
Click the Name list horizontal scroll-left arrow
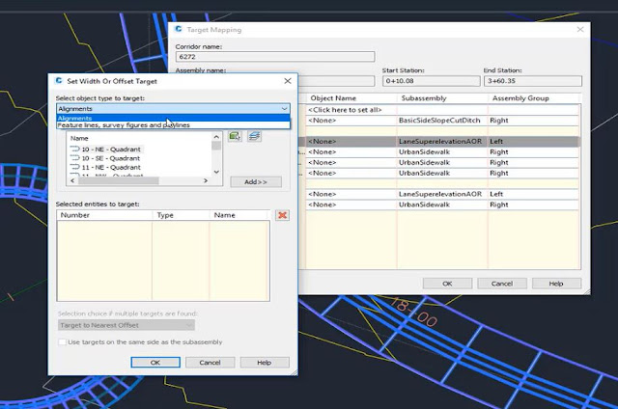pyautogui.click(x=72, y=180)
